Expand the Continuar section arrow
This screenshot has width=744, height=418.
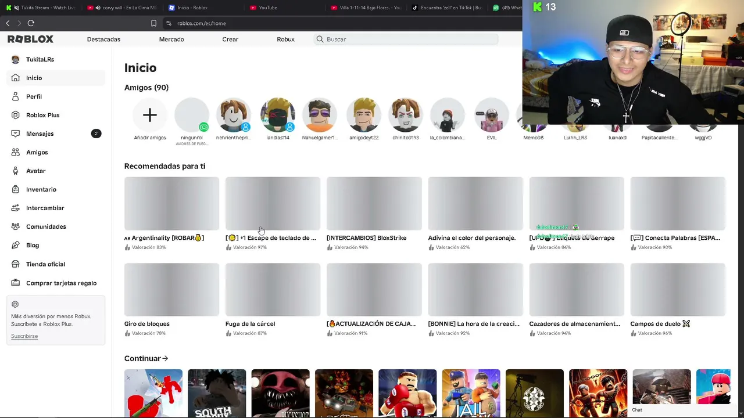click(166, 358)
